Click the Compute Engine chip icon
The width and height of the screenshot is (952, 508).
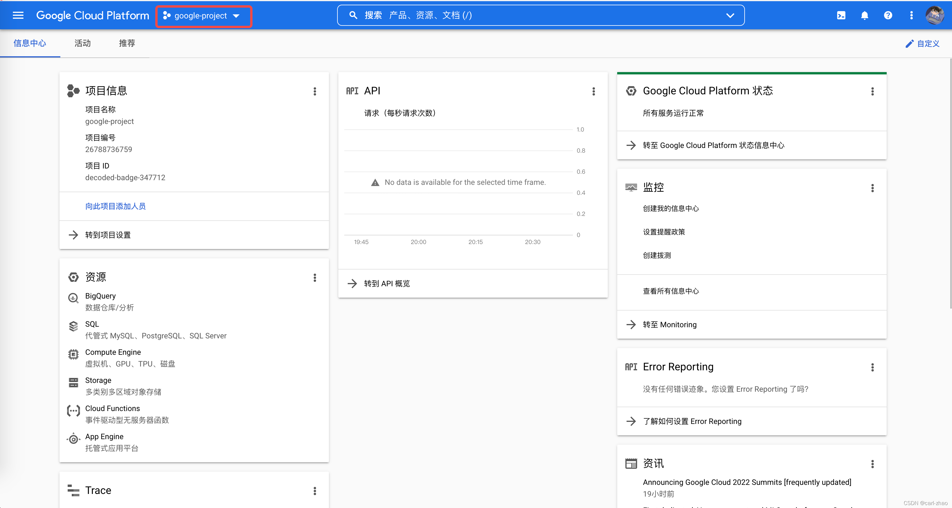tap(73, 354)
